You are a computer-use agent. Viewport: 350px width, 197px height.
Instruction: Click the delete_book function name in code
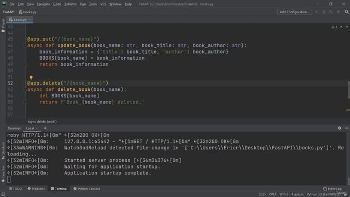tap(74, 90)
